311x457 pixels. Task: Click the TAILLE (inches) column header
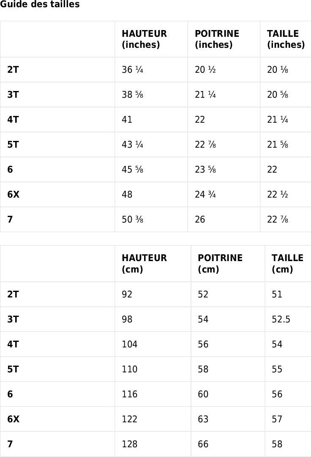286,39
